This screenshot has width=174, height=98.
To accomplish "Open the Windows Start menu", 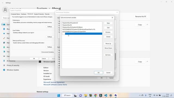I will [x=59, y=95].
